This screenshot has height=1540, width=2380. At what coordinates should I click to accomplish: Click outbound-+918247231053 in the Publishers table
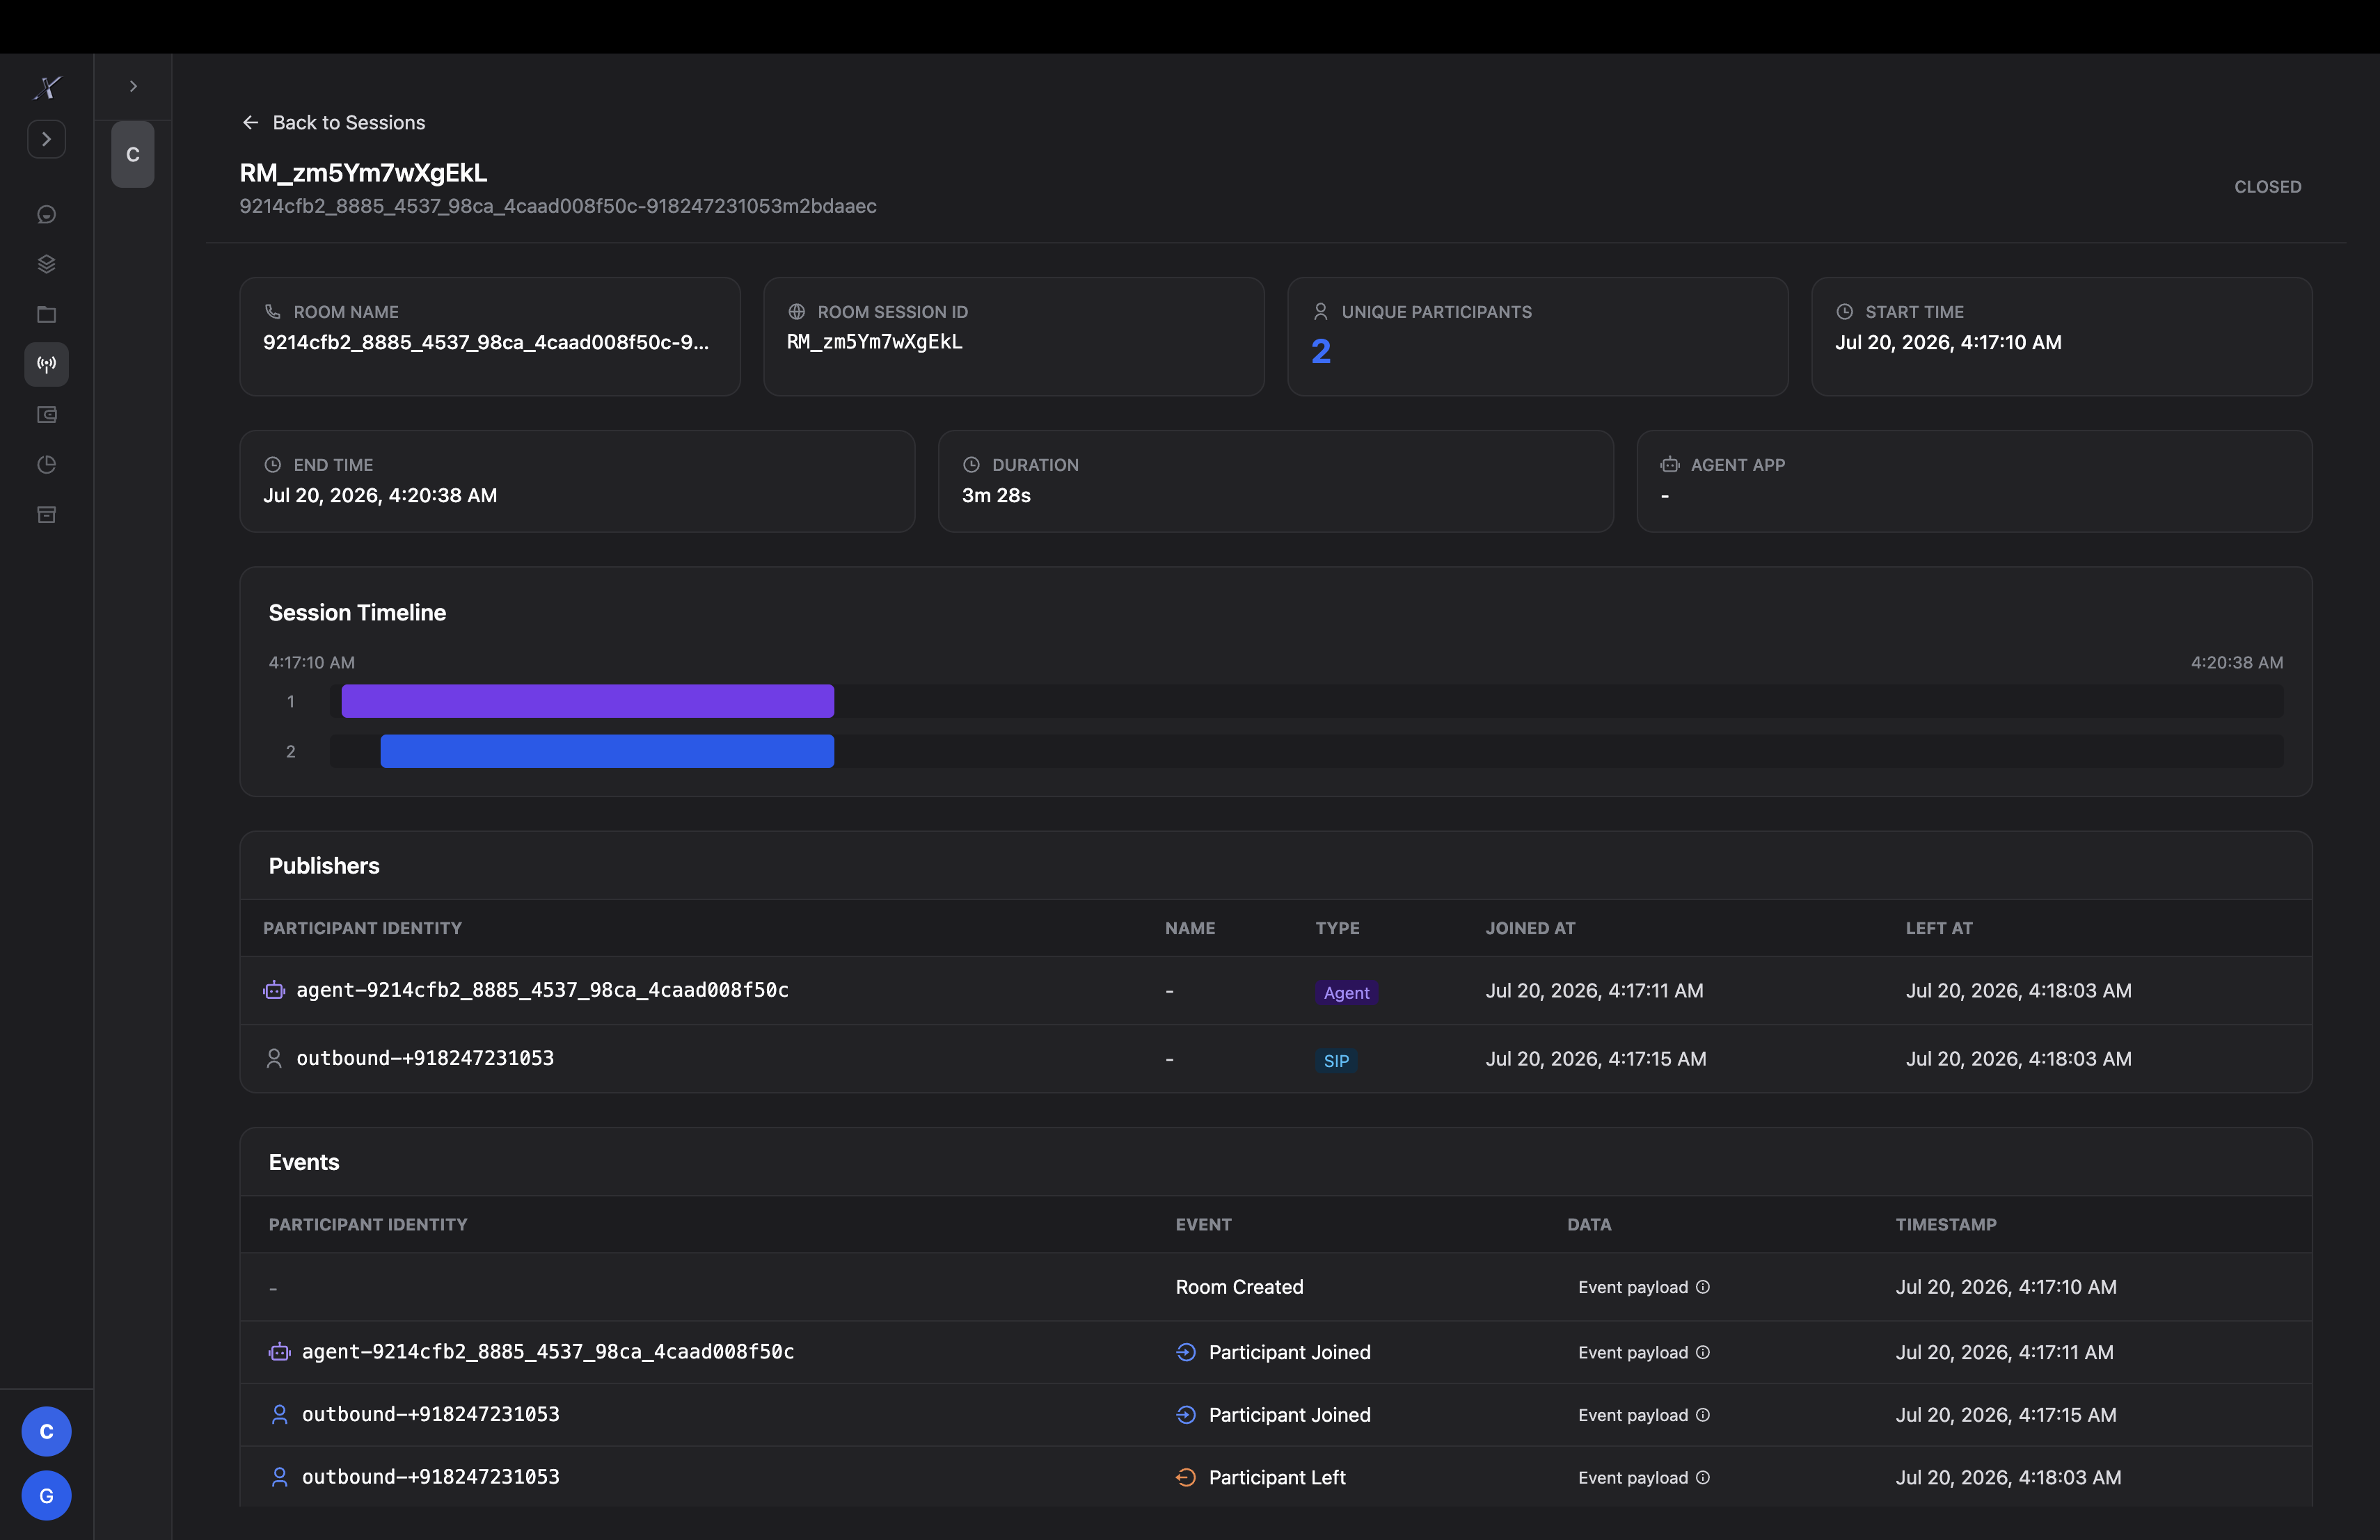tap(425, 1058)
